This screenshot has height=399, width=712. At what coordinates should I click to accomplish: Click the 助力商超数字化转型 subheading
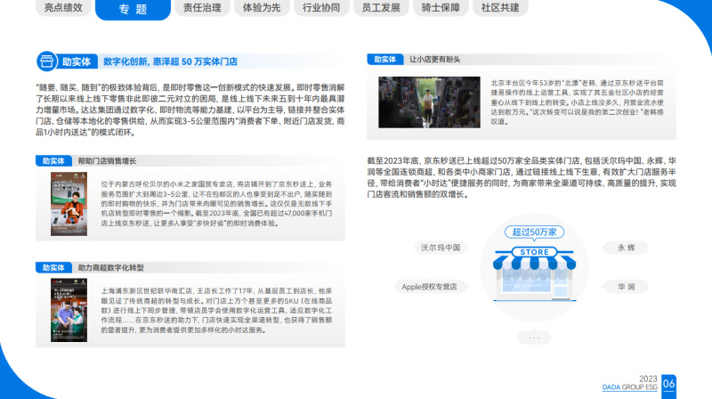(110, 268)
